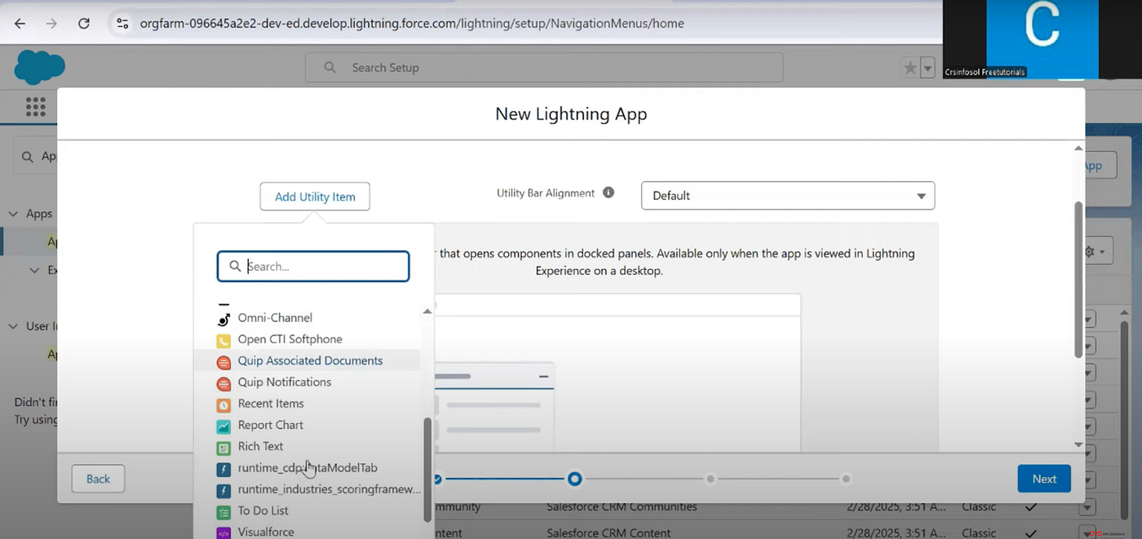
Task: Open site information icon in address bar
Action: pyautogui.click(x=122, y=24)
